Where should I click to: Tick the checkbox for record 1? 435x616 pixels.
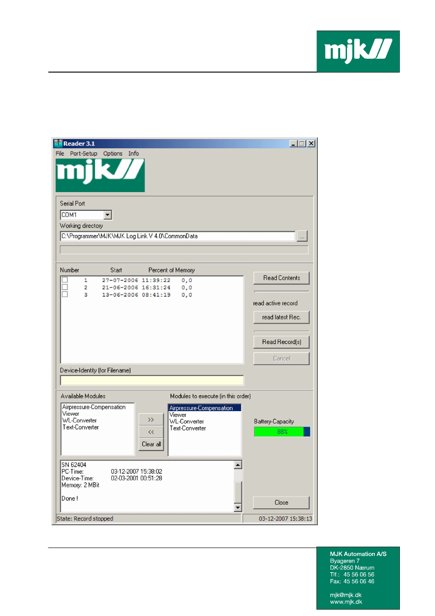coord(65,280)
